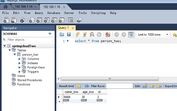The height and width of the screenshot is (111, 177).
Task: Switch to the 192.168.1.14 connection tab
Action: coord(23,7)
